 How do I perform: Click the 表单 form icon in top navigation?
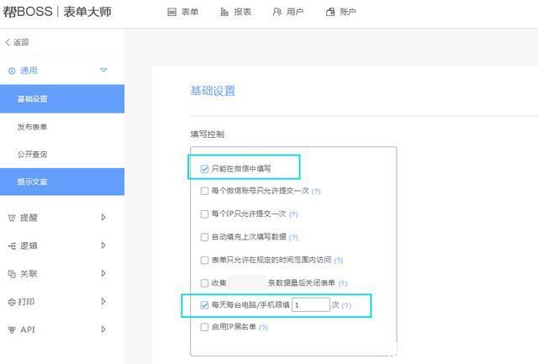171,12
